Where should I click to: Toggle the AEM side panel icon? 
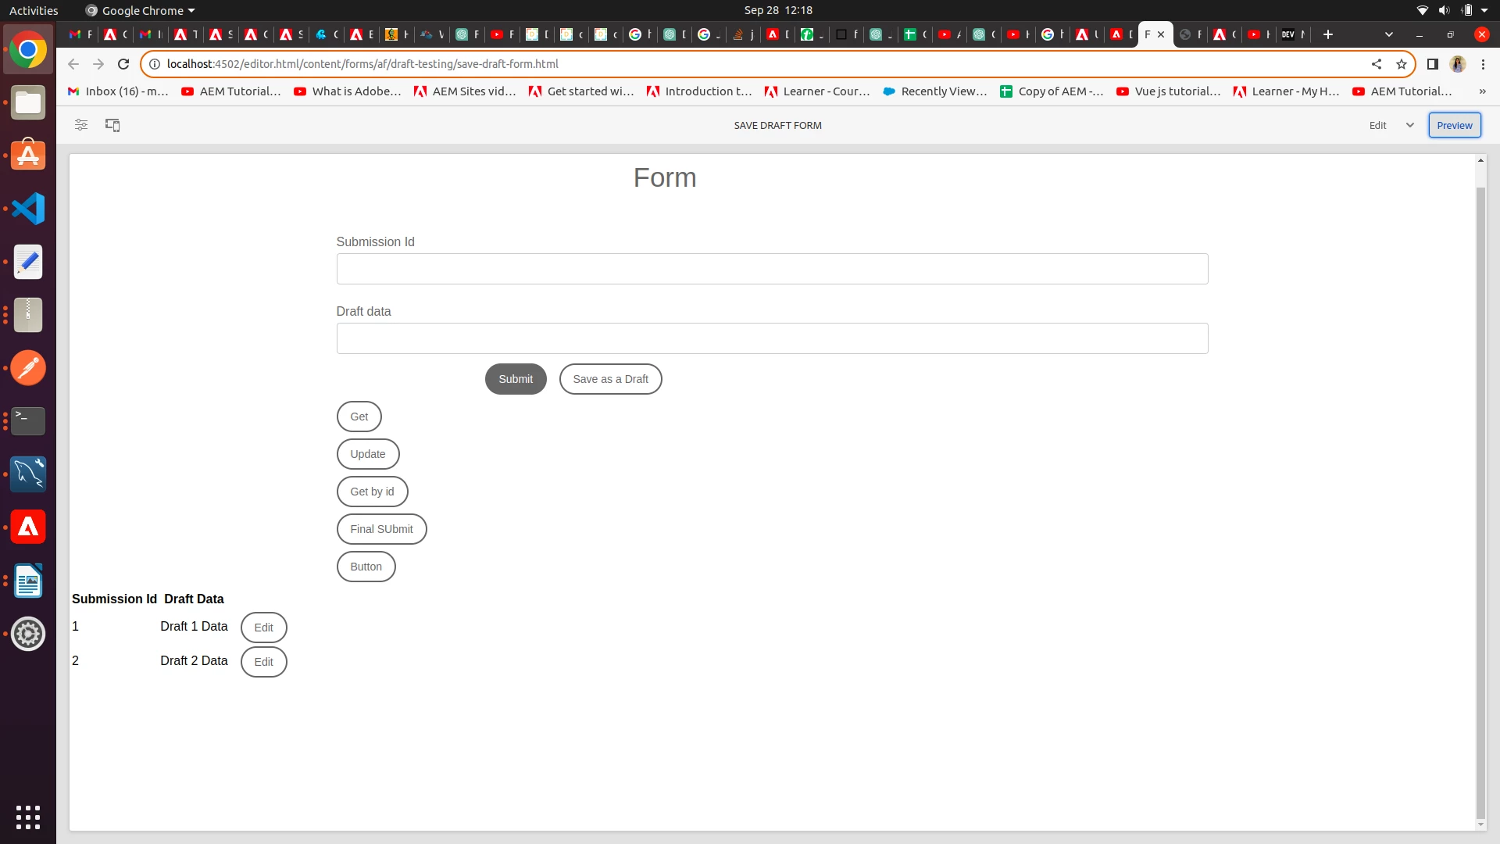coord(80,125)
